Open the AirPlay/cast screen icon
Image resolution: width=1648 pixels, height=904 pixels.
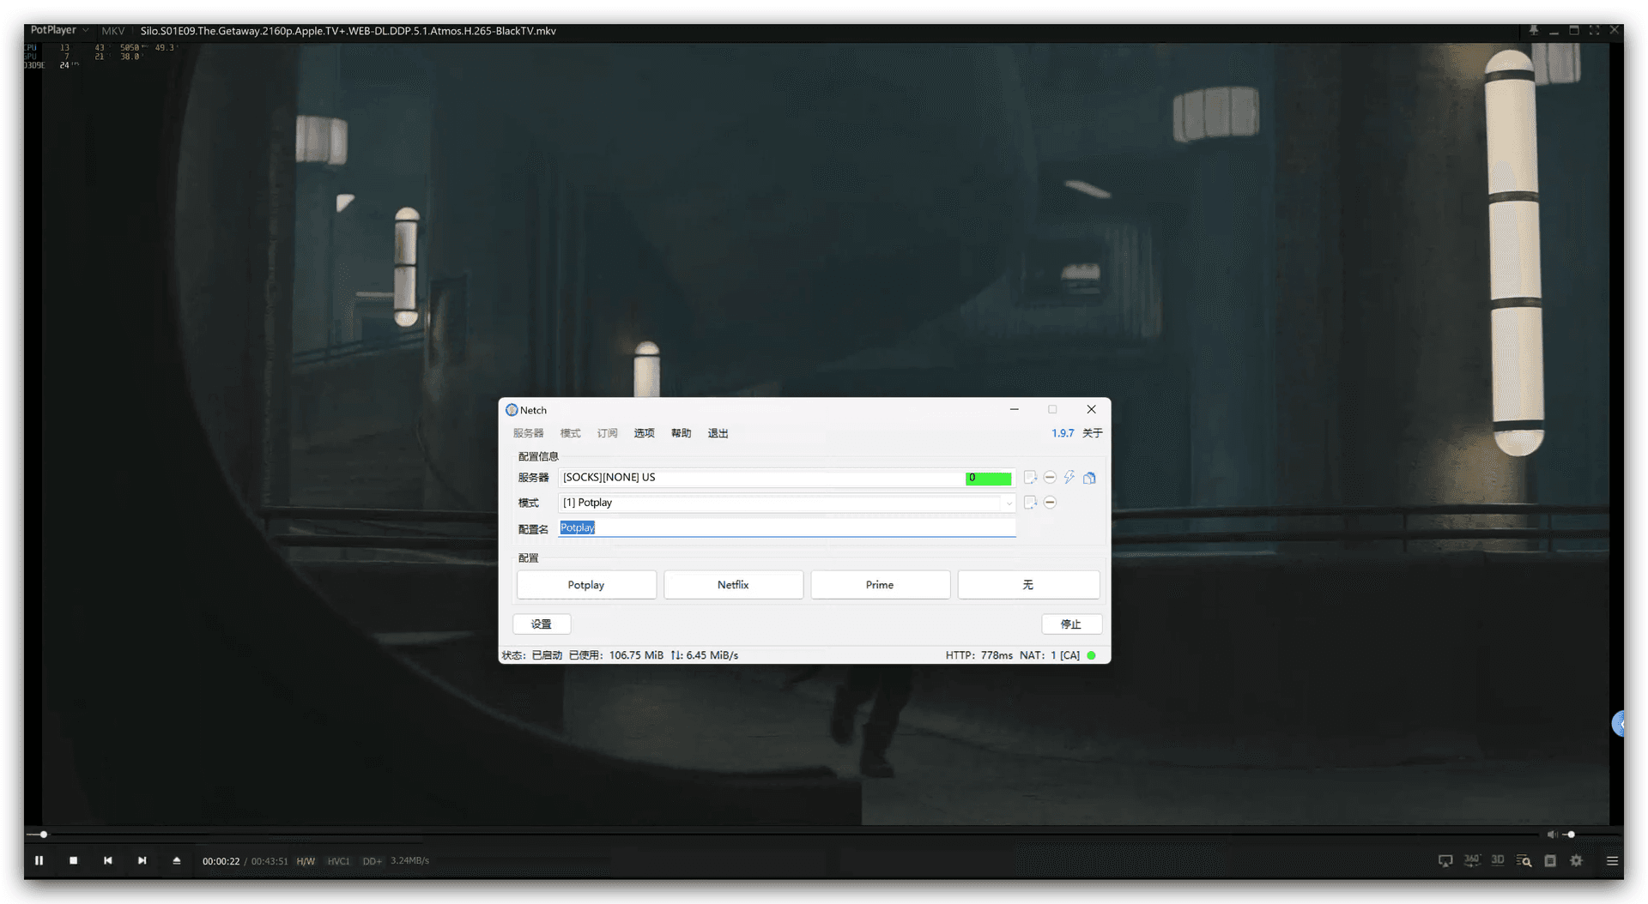(x=1445, y=860)
